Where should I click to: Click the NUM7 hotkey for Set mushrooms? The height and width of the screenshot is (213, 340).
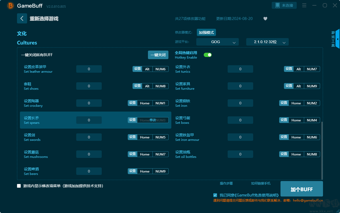pos(160,154)
